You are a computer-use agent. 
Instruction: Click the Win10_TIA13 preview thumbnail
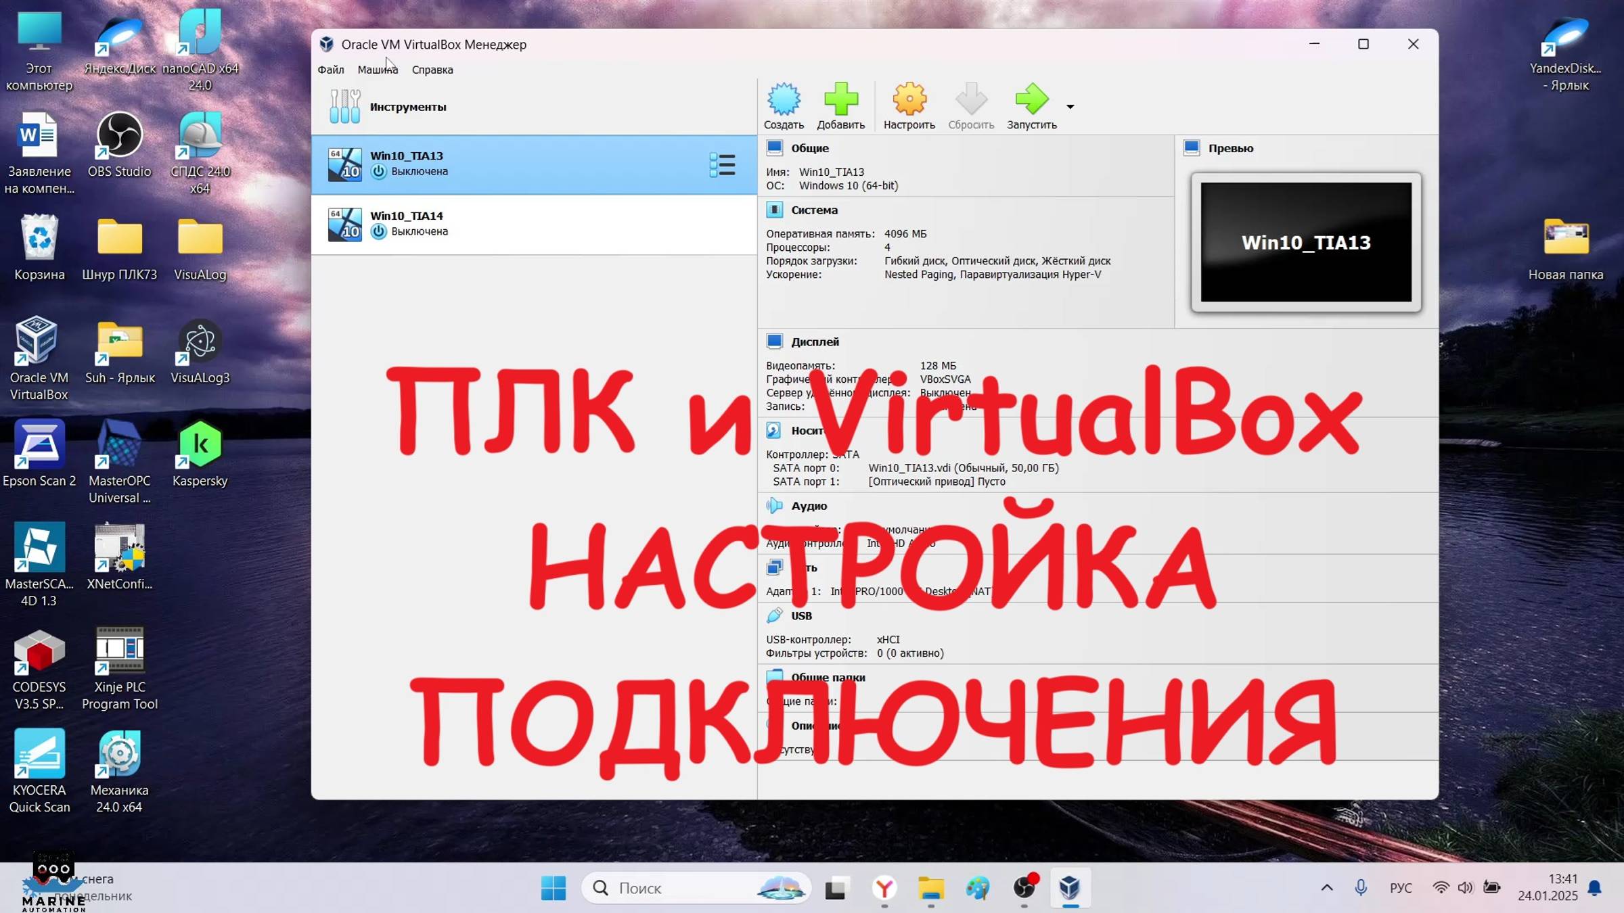click(x=1306, y=242)
